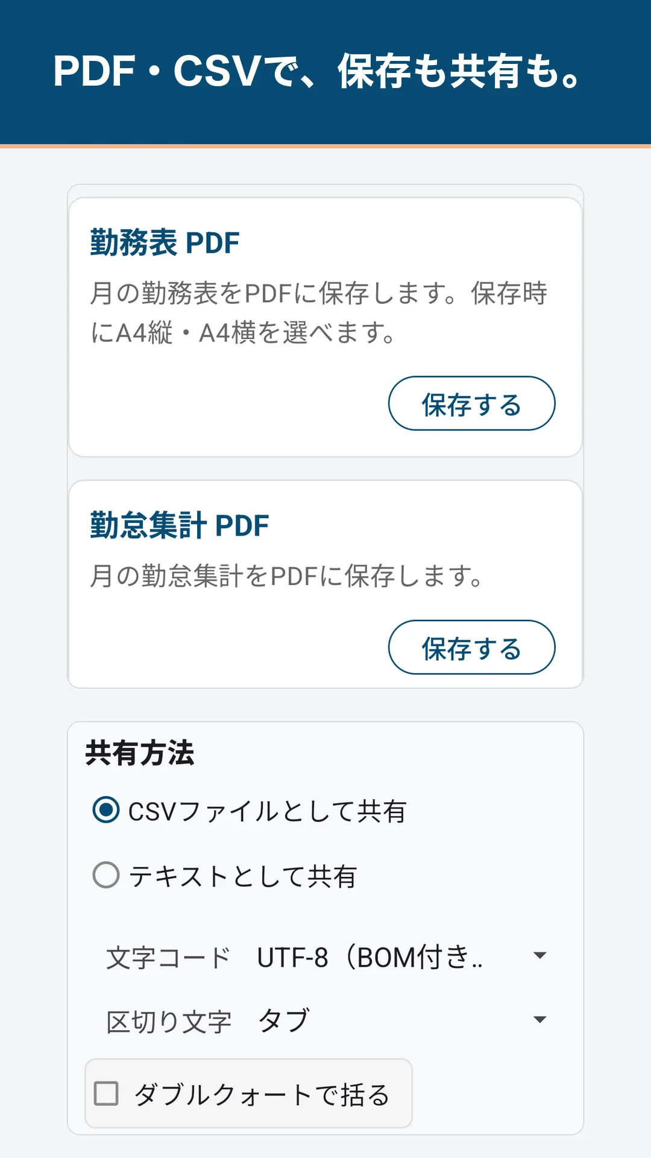The width and height of the screenshot is (651, 1158).
Task: Click the A4縦・A4横 description text
Action: [x=242, y=332]
